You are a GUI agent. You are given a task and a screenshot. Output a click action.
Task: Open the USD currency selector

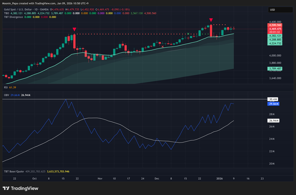click(x=272, y=10)
